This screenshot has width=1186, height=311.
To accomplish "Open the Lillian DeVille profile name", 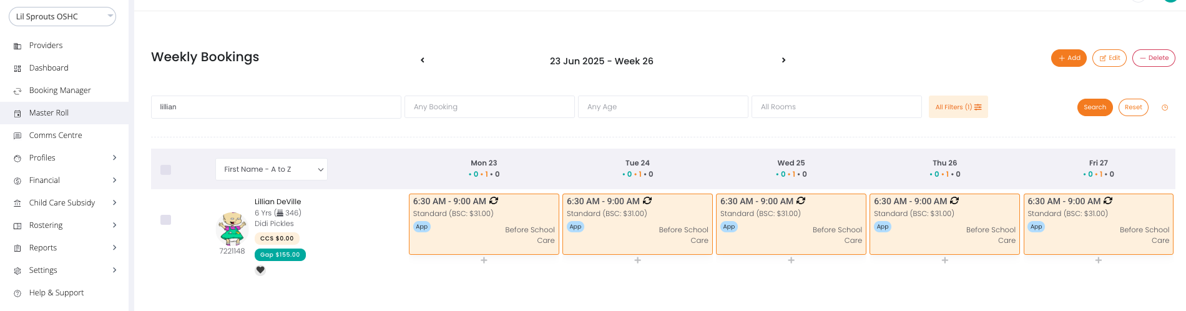I will pyautogui.click(x=278, y=202).
